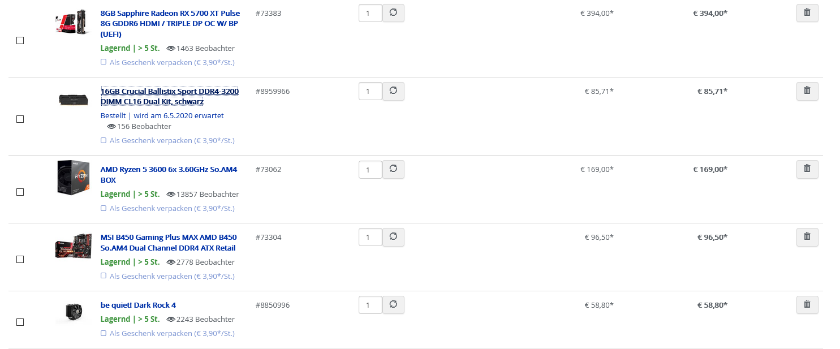The image size is (840, 349).
Task: Refresh quantity for the Radeon RX 5700 XT
Action: click(393, 13)
